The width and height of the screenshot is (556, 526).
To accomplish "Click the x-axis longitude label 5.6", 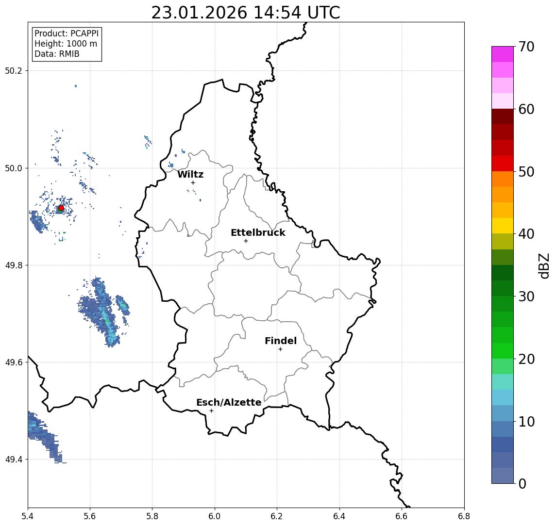I will tap(90, 516).
